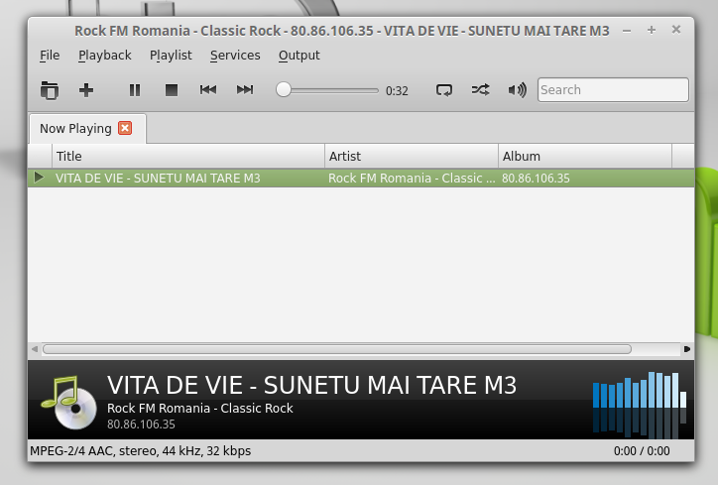Image resolution: width=718 pixels, height=485 pixels.
Task: Click the MPEG-2/4 AAC codec status text
Action: click(140, 451)
